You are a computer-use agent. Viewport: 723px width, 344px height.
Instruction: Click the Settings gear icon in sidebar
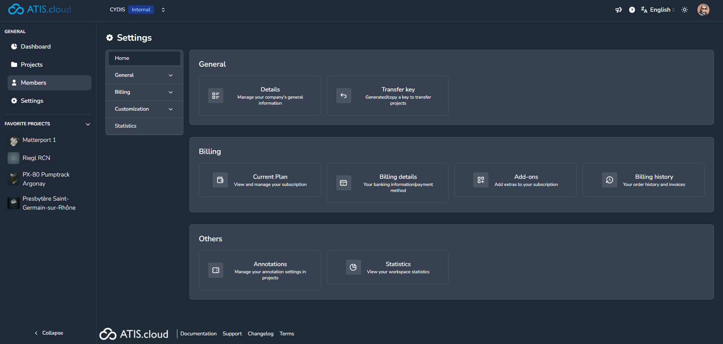tap(14, 100)
